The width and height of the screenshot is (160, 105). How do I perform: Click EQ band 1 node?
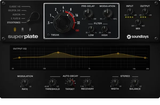(x=58, y=53)
